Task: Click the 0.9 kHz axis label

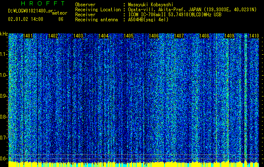Action: [3, 96]
